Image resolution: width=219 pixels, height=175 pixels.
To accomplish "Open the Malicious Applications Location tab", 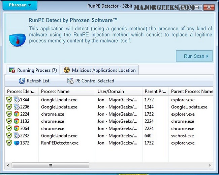I will click(100, 70).
